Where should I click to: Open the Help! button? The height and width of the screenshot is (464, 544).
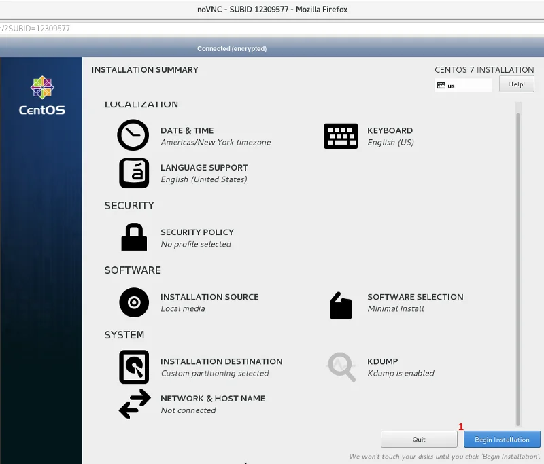click(516, 84)
